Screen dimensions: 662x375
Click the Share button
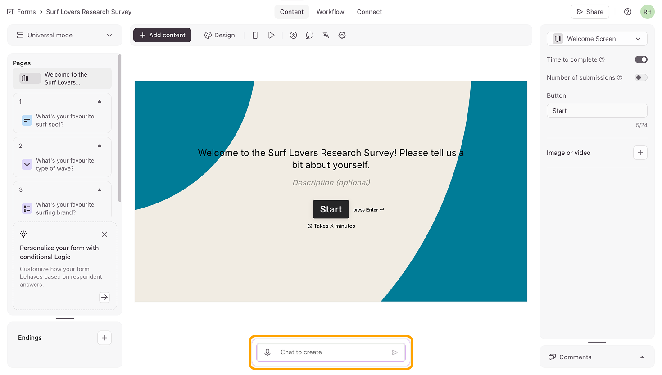pos(589,12)
